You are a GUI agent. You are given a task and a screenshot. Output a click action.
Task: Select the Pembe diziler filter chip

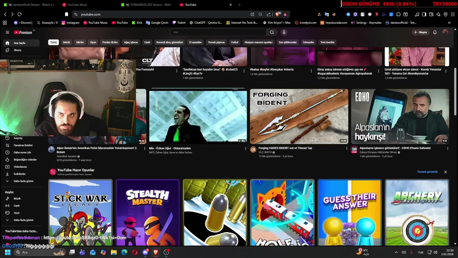pyautogui.click(x=110, y=42)
